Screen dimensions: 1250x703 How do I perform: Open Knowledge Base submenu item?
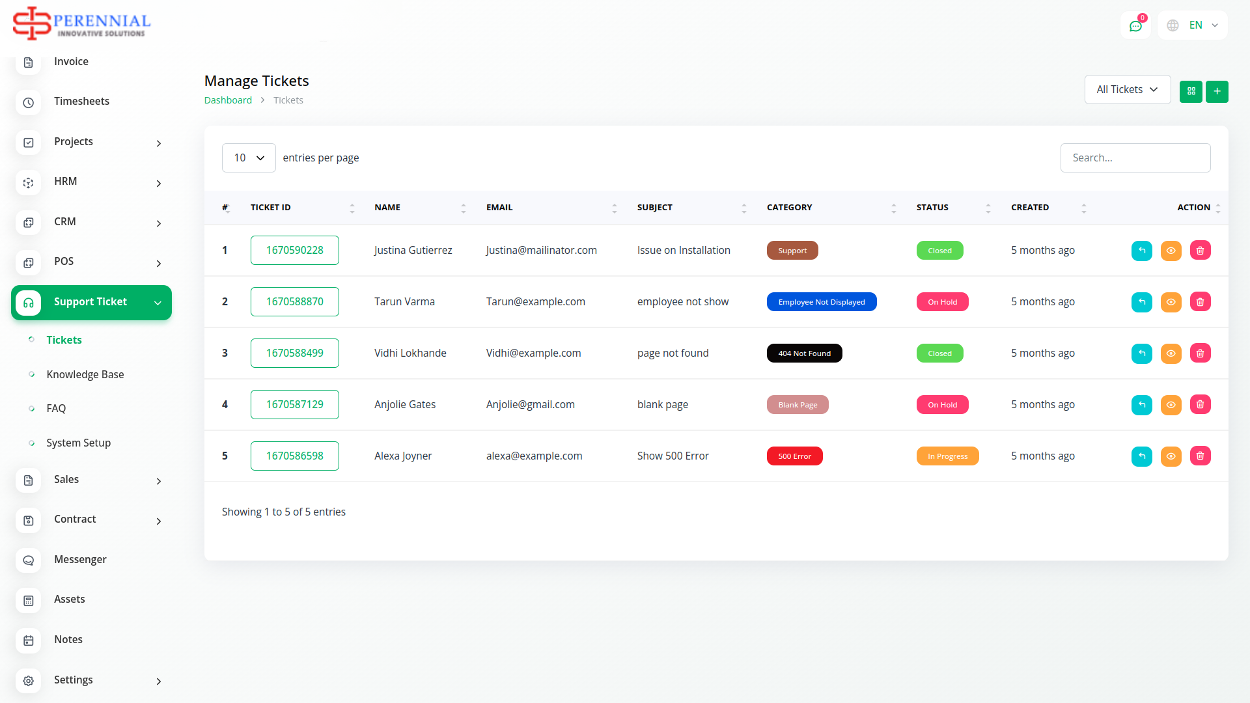85,374
